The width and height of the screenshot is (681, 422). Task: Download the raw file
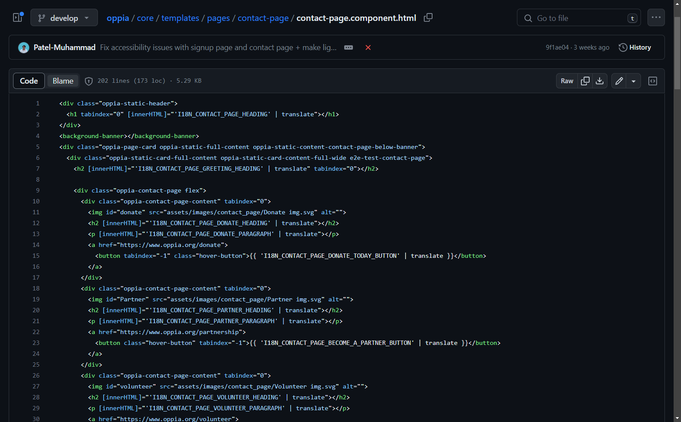click(600, 81)
